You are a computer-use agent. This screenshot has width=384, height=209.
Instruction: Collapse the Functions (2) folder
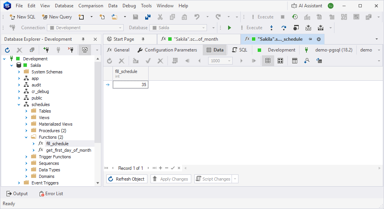pos(26,137)
